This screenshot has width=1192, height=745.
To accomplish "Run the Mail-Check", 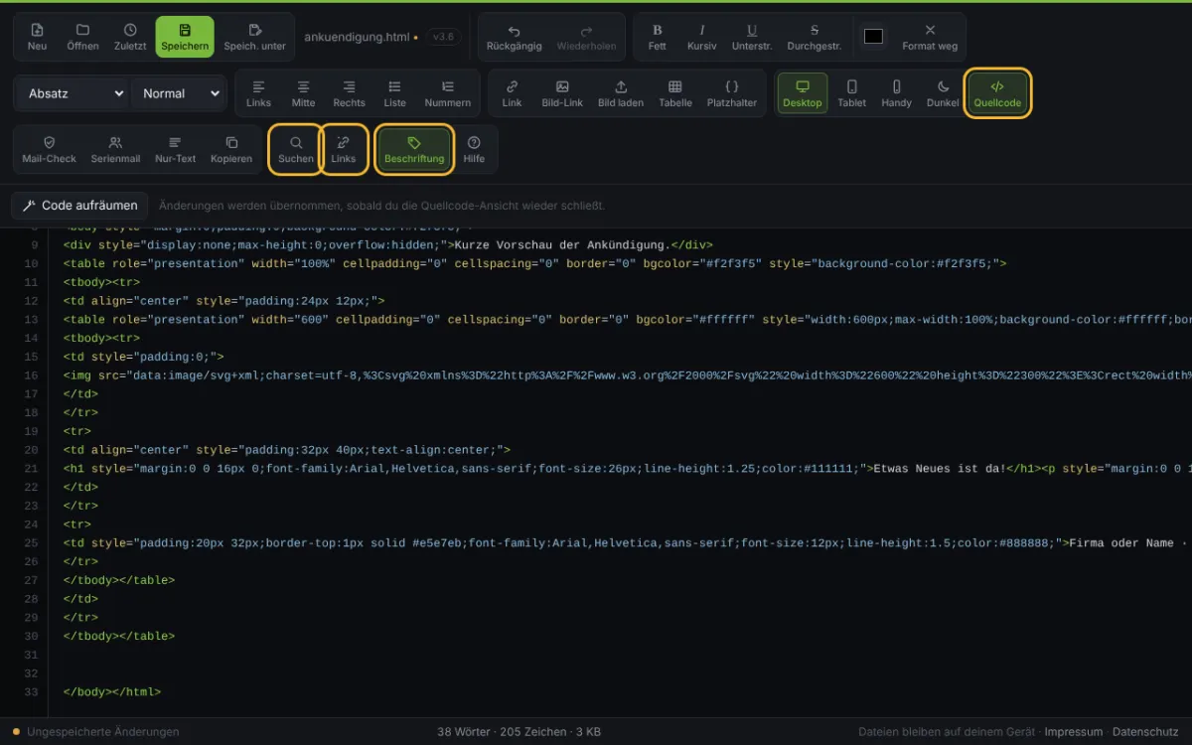I will (x=49, y=149).
